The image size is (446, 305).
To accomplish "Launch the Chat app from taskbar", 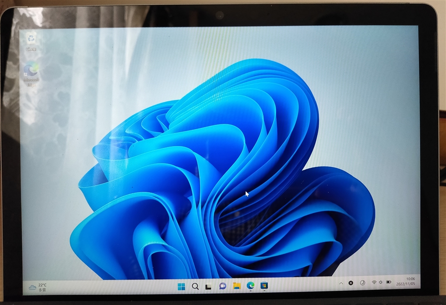I will point(223,286).
